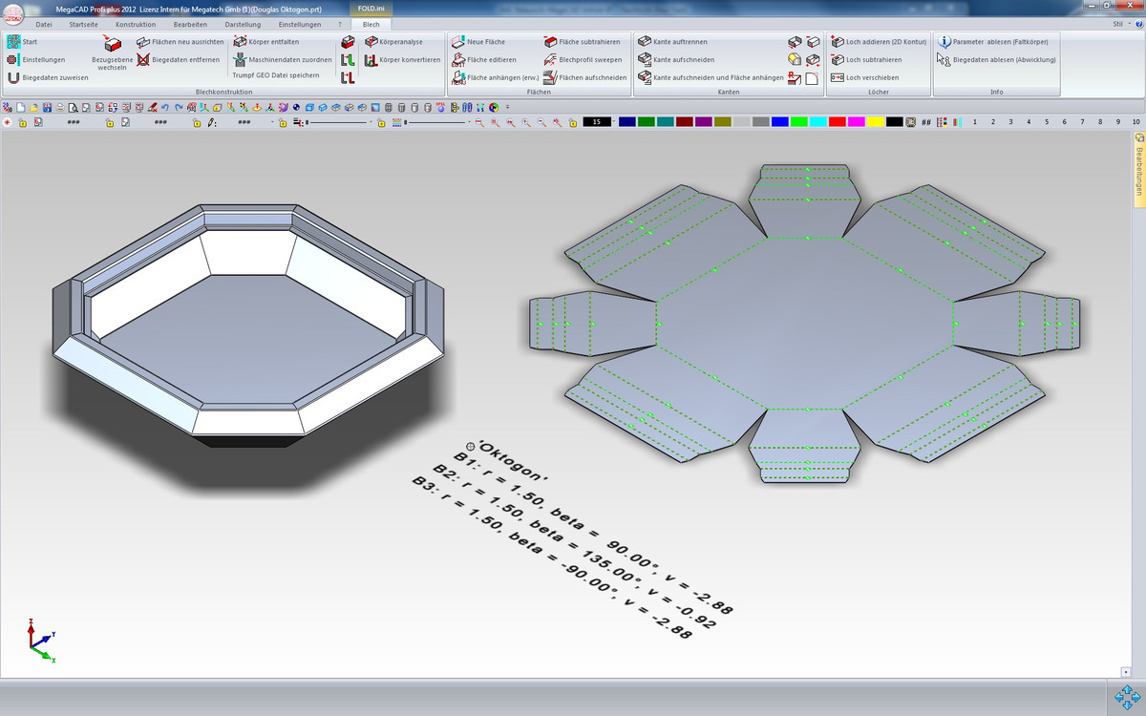Click Bezugsebene wechseln
Image resolution: width=1146 pixels, height=716 pixels.
pos(112,55)
